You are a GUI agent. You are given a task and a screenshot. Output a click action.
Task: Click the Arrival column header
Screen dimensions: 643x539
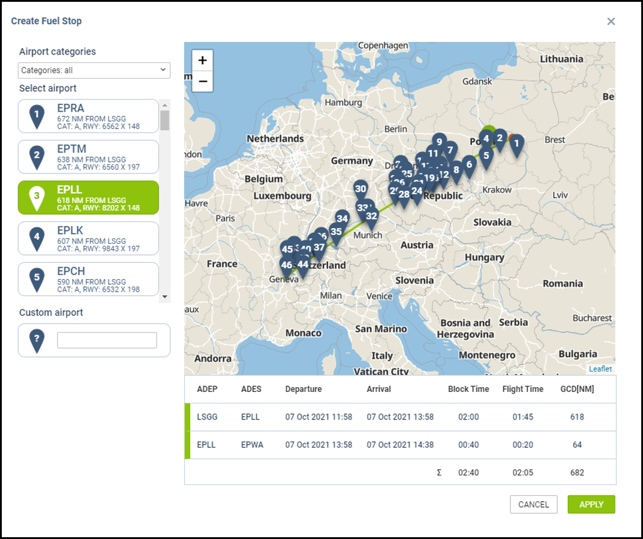point(378,389)
